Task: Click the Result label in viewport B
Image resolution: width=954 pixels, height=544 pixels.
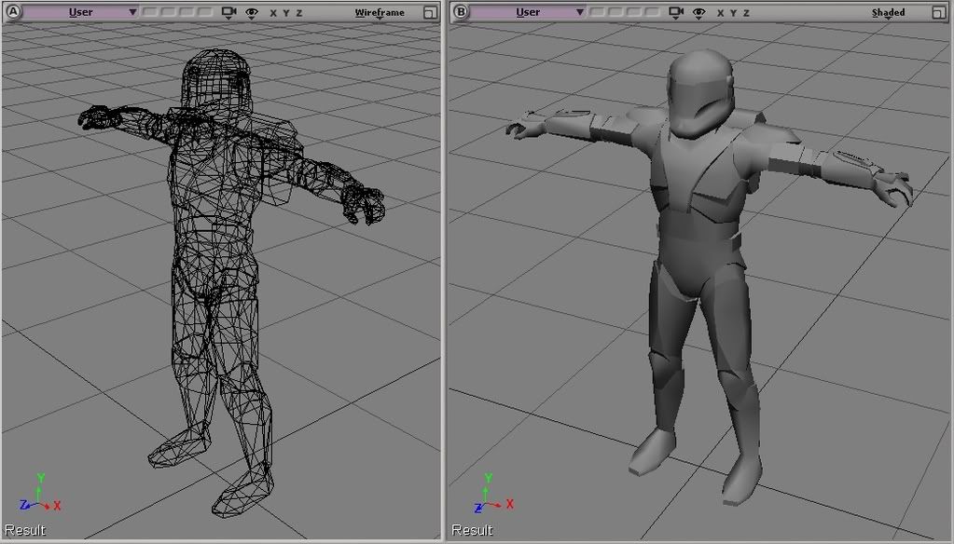Action: pyautogui.click(x=472, y=530)
